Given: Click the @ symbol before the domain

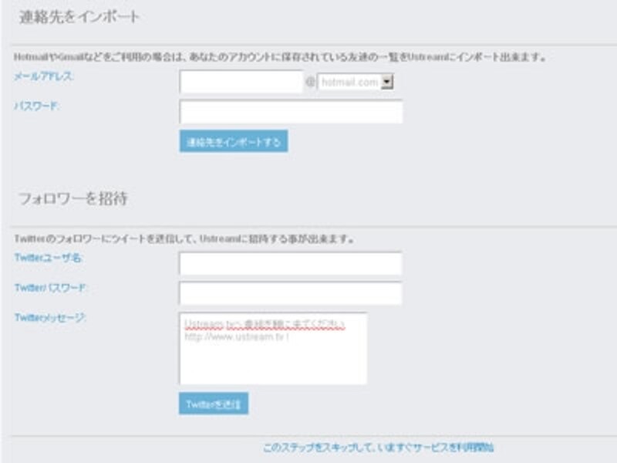Looking at the screenshot, I should 310,82.
